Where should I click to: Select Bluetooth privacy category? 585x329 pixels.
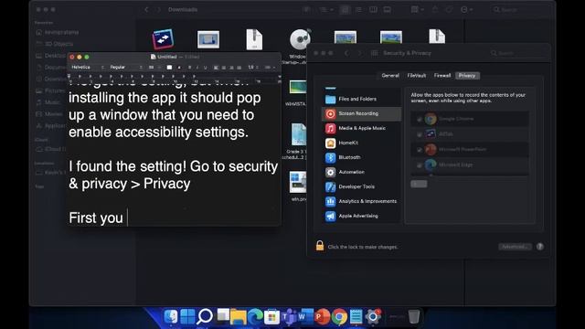tap(361, 157)
